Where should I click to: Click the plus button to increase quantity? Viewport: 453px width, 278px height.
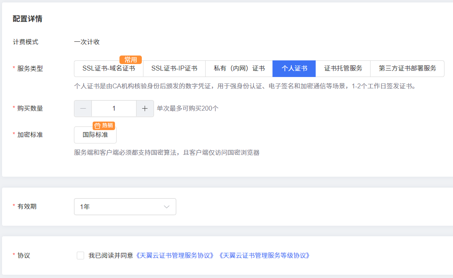[x=145, y=109]
